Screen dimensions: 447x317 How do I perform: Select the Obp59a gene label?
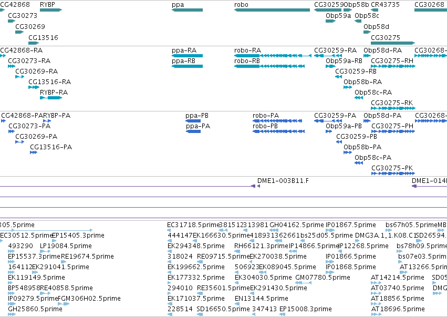(x=338, y=16)
